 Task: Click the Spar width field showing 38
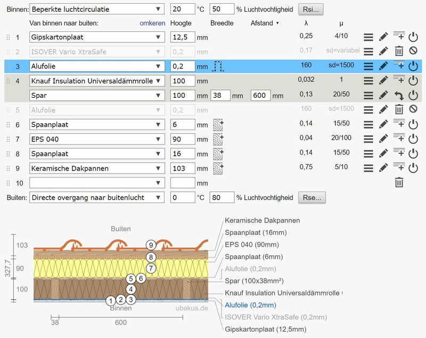(x=220, y=96)
